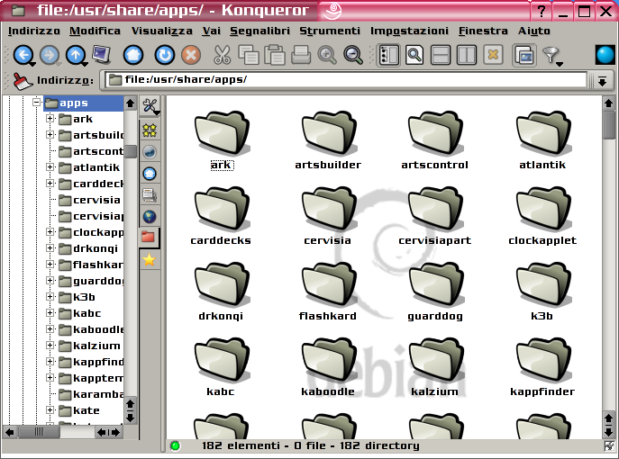The width and height of the screenshot is (619, 459).
Task: Select the artsbuilder folder icon
Action: point(328,134)
